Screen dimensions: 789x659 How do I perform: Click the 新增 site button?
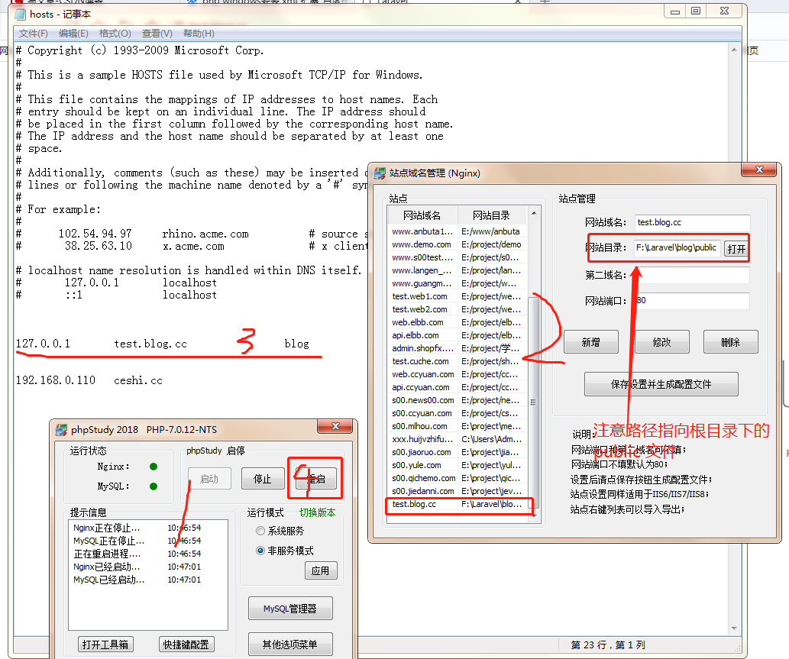[590, 342]
